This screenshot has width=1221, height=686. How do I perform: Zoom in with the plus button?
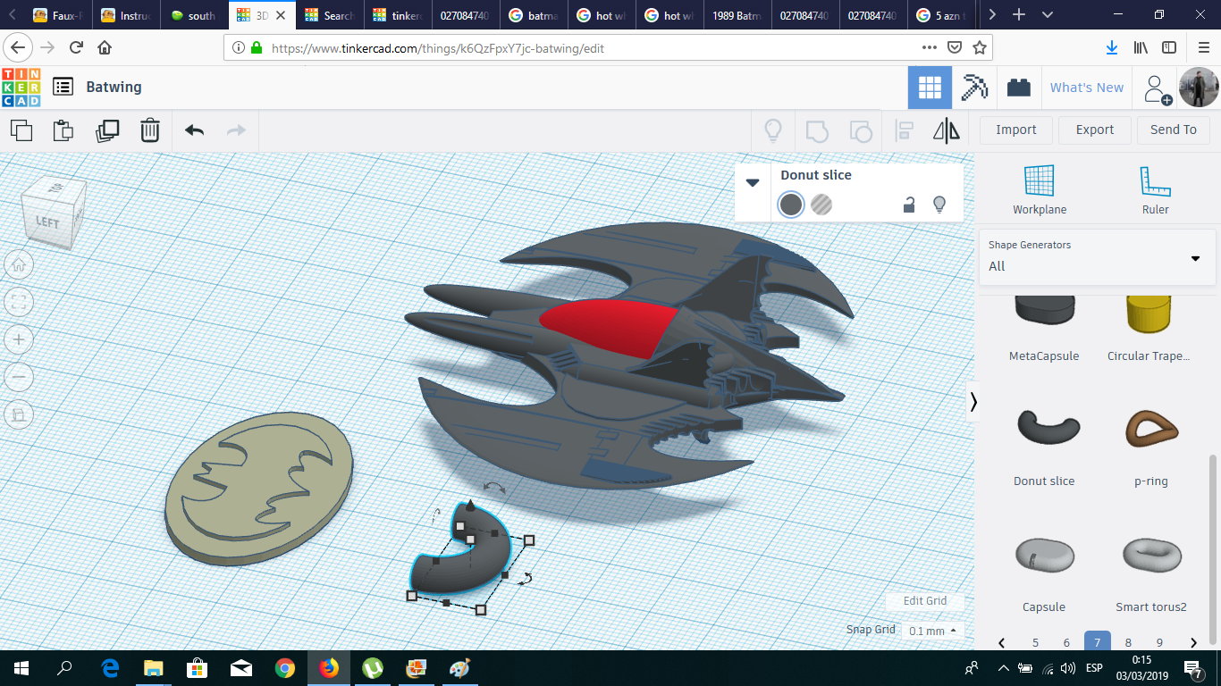[19, 339]
